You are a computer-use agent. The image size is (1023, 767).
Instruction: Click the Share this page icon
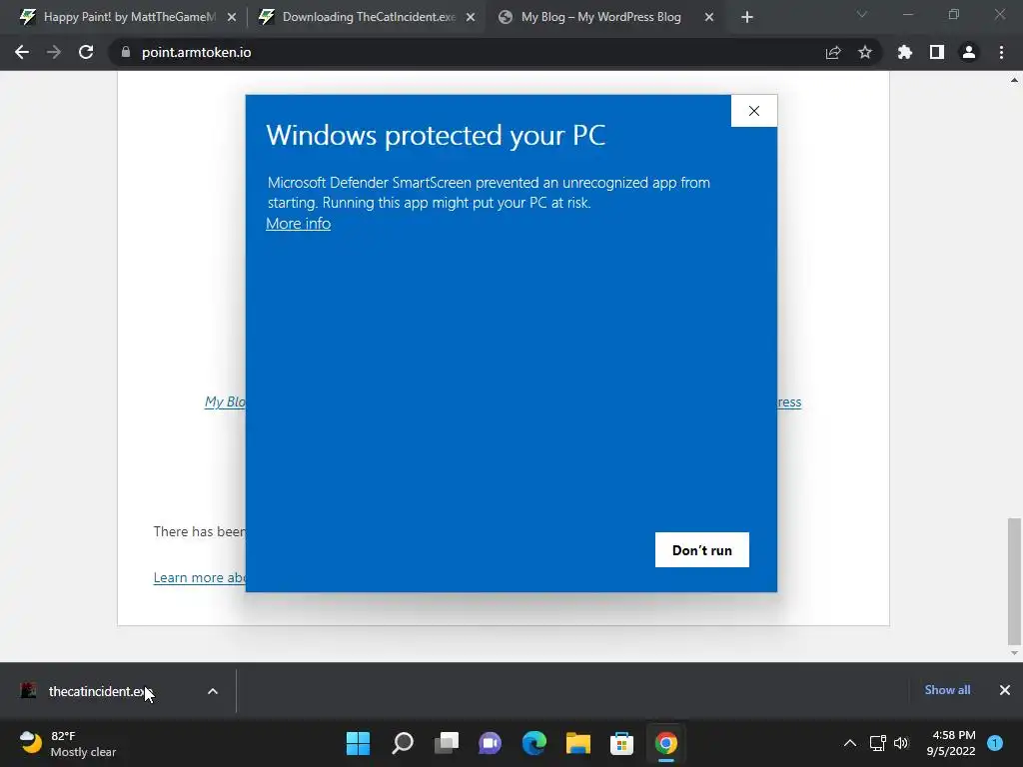[833, 52]
